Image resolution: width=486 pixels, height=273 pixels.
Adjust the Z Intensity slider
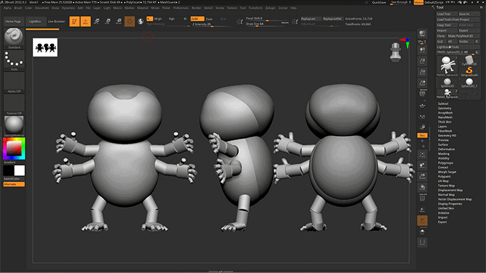click(211, 24)
